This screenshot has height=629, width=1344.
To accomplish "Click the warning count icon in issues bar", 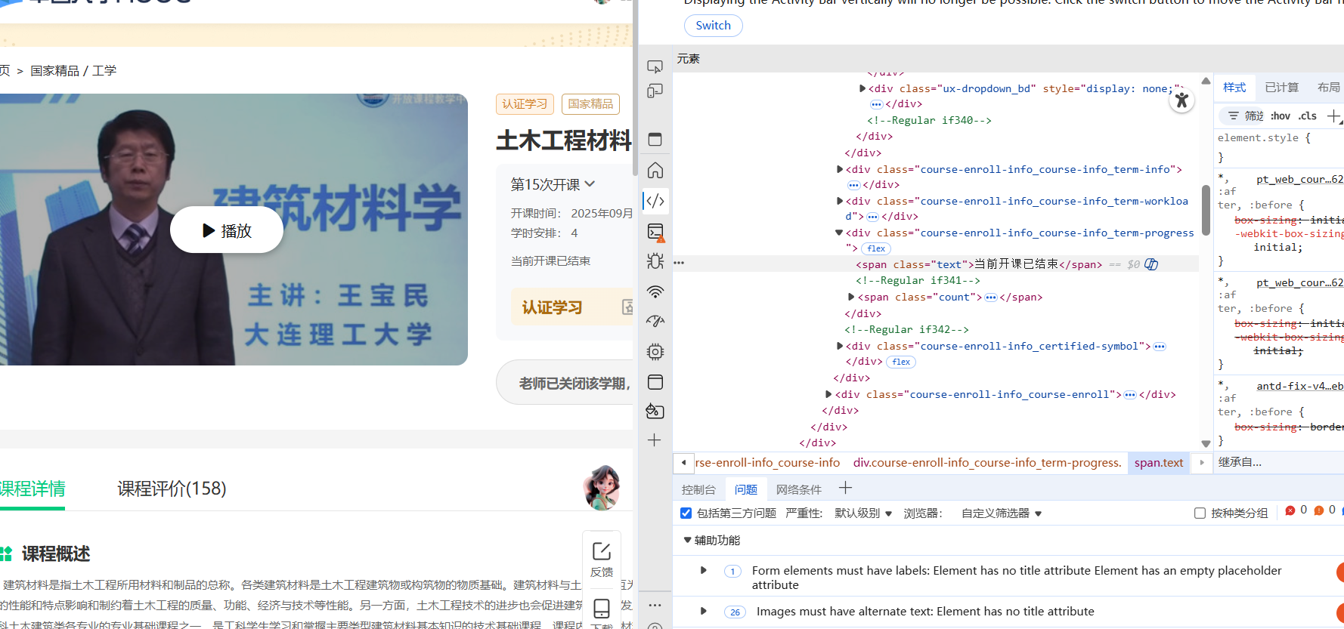I will pyautogui.click(x=1319, y=511).
